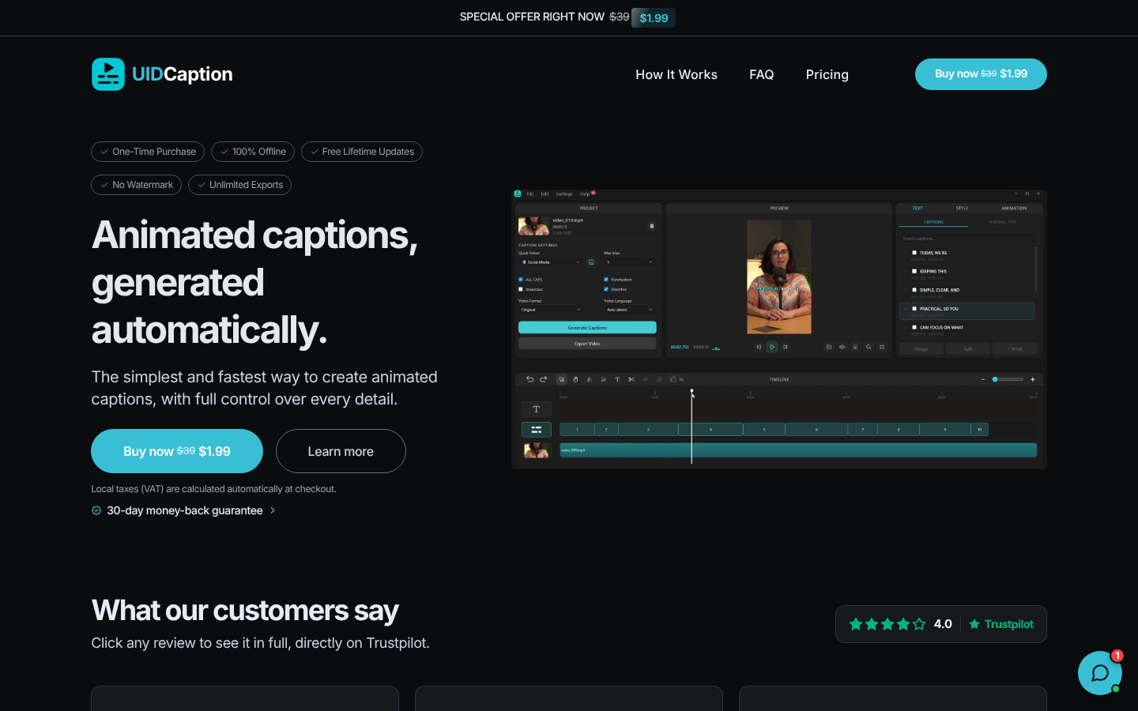Expand the 30-day money-back guarantee chevron
This screenshot has width=1138, height=711.
[273, 510]
